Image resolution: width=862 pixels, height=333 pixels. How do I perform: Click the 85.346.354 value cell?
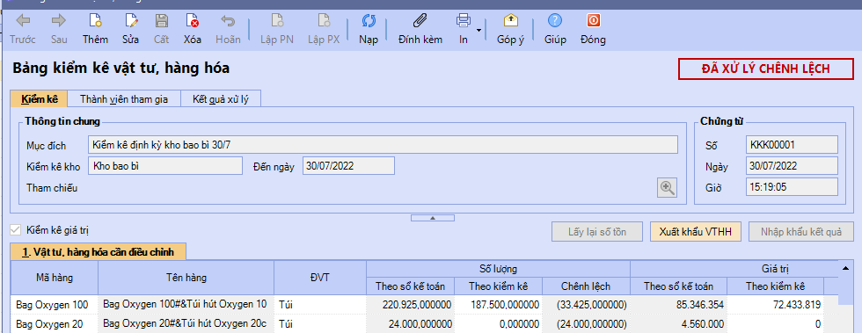(678, 304)
